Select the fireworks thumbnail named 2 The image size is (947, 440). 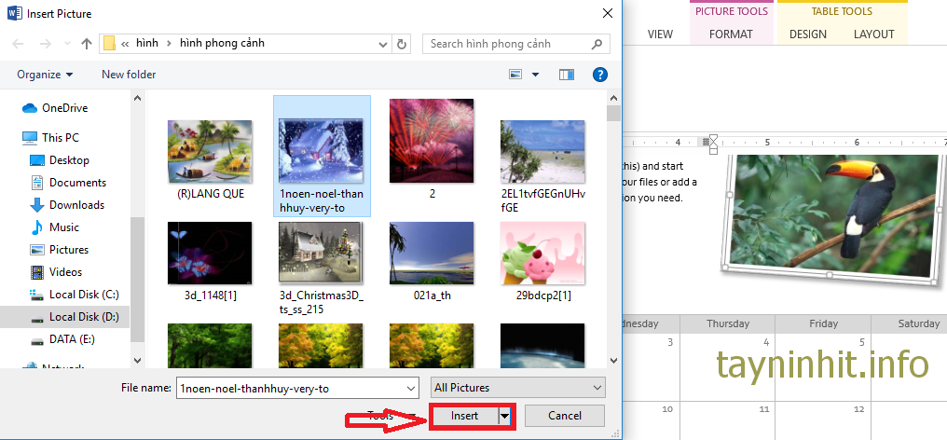432,154
